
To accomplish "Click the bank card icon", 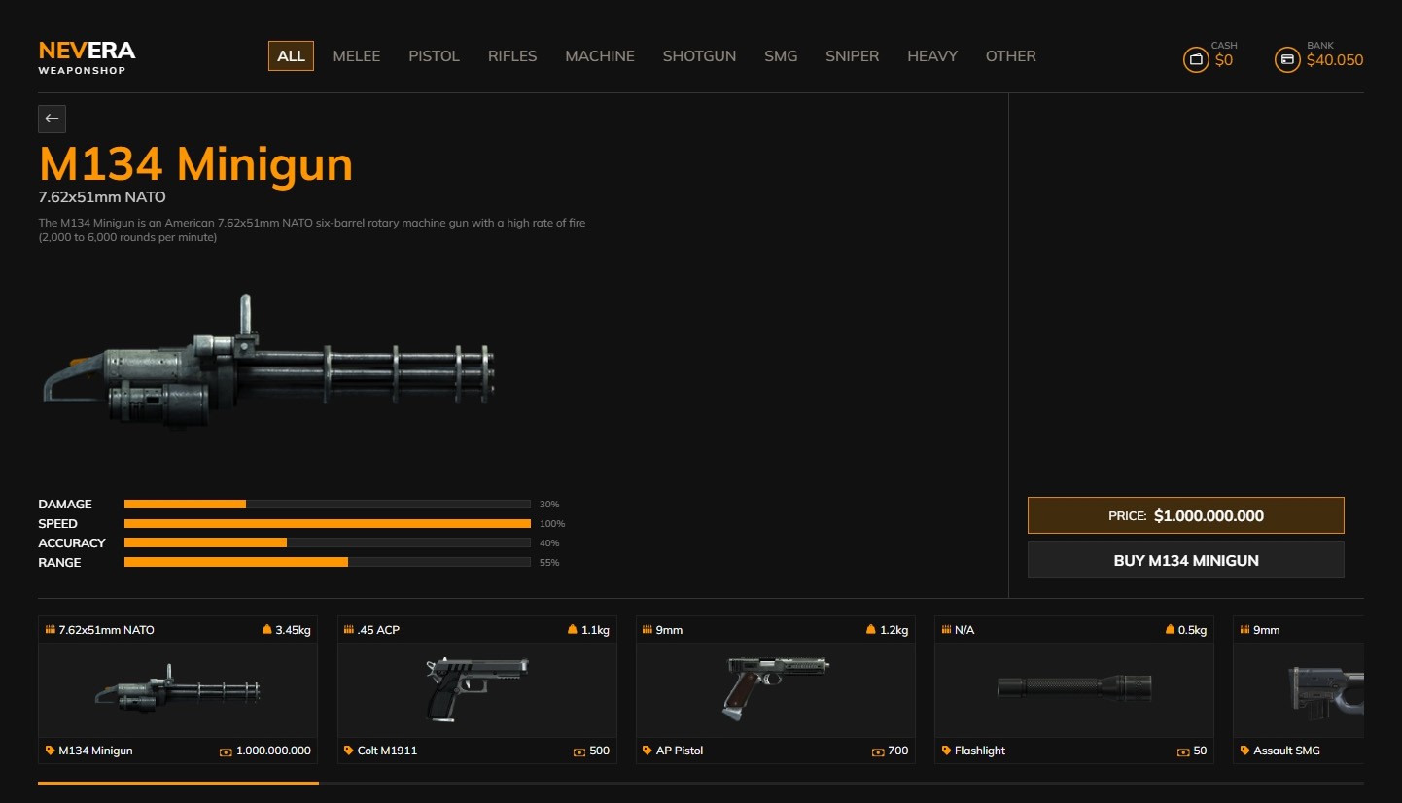I will pos(1287,60).
